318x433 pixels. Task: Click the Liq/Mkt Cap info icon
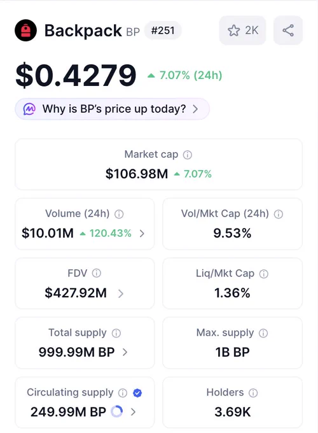pos(264,274)
